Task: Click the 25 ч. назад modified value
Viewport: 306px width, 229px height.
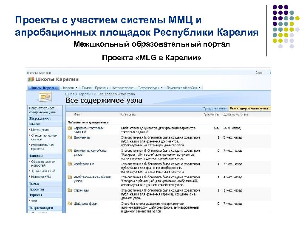Action: [x=232, y=128]
